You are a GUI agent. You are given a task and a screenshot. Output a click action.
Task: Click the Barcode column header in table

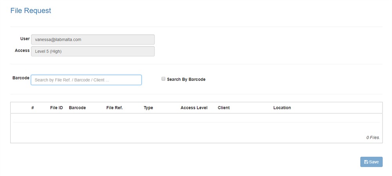tap(77, 108)
